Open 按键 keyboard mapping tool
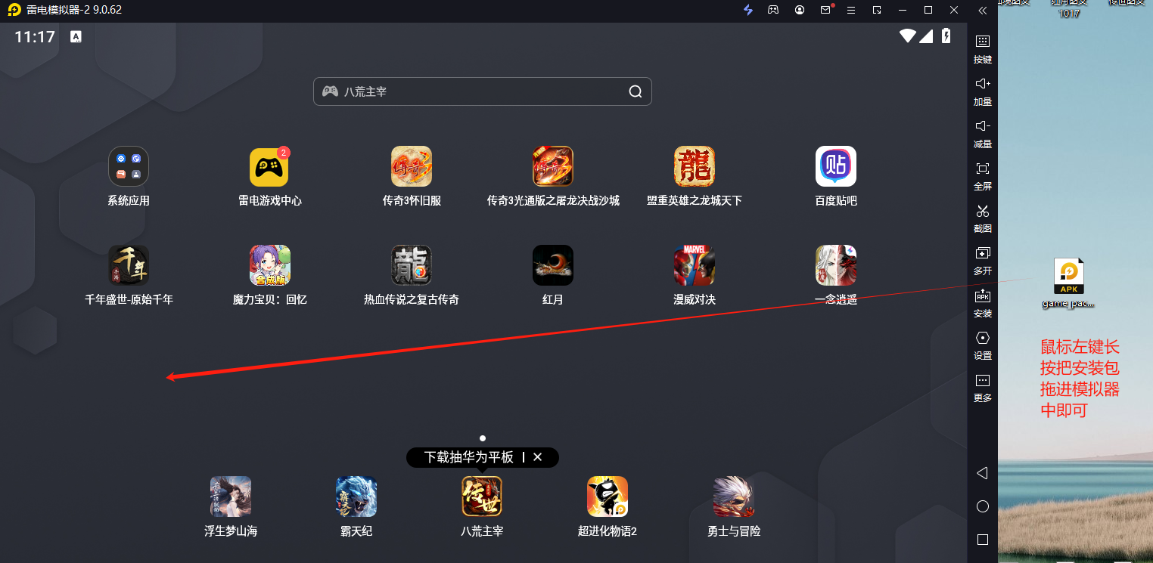The width and height of the screenshot is (1153, 563). (x=983, y=48)
